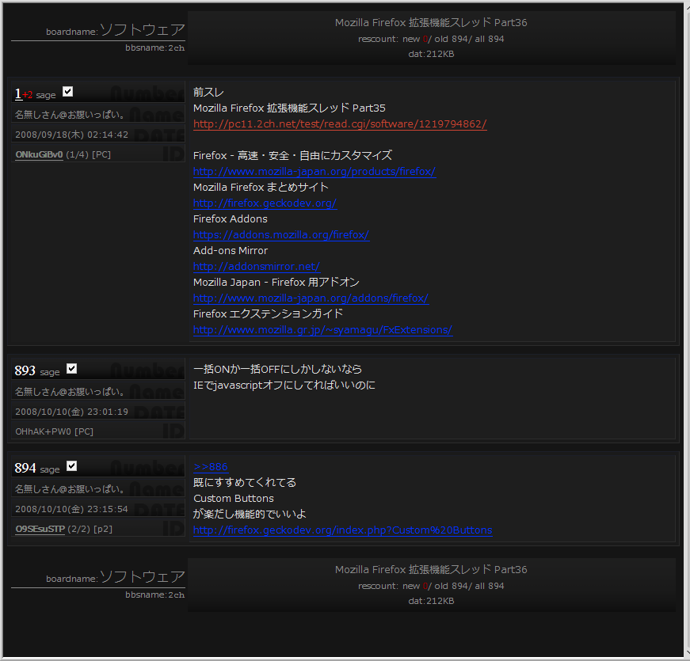Open the addons.mozilla.org/firefox link
This screenshot has height=661, width=690.
(281, 235)
